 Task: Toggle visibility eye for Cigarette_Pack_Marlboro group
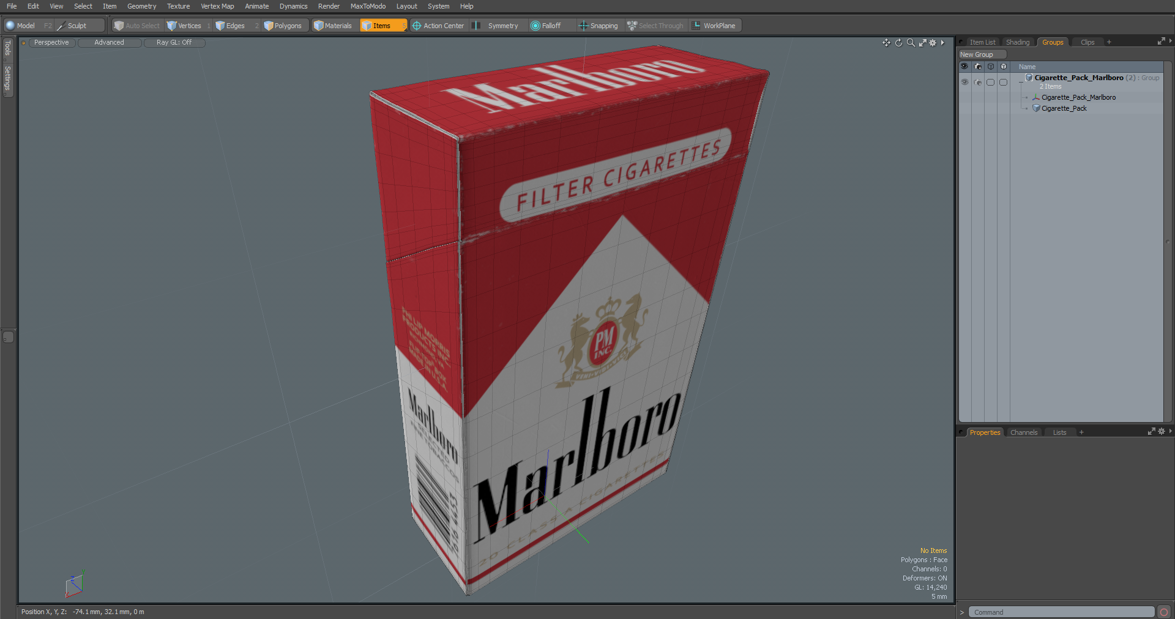[964, 82]
